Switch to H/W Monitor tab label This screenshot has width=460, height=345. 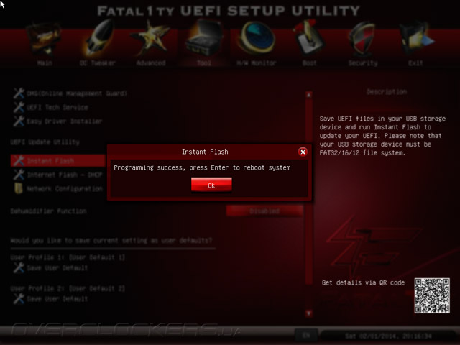[257, 63]
